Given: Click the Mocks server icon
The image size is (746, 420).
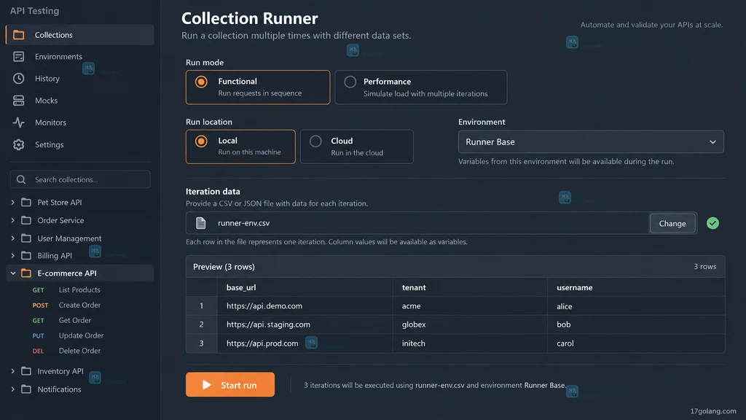Looking at the screenshot, I should click(18, 101).
